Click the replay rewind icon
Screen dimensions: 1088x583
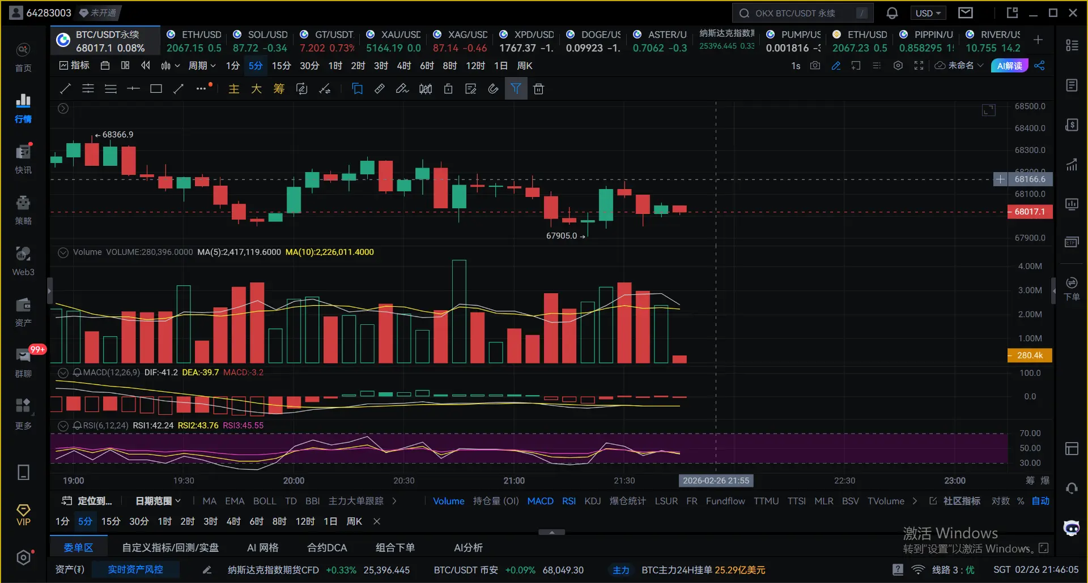pos(146,66)
